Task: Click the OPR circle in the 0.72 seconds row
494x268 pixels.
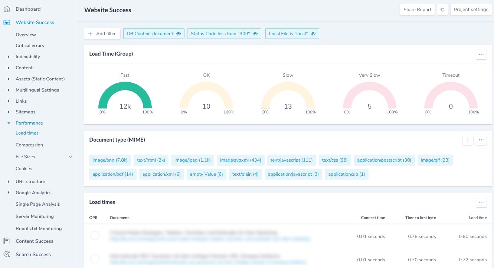Action: (x=95, y=259)
